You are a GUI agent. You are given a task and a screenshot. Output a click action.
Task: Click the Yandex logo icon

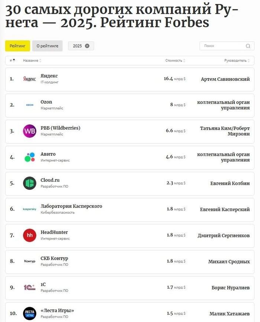(x=30, y=79)
